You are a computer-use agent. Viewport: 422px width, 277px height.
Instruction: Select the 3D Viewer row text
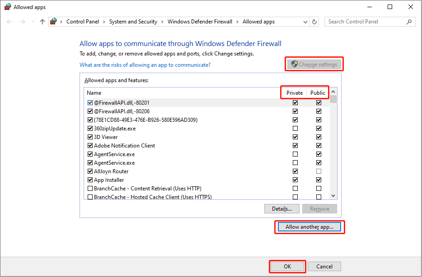coord(106,137)
